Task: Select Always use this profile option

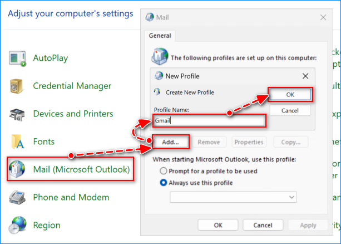Action: tap(164, 183)
